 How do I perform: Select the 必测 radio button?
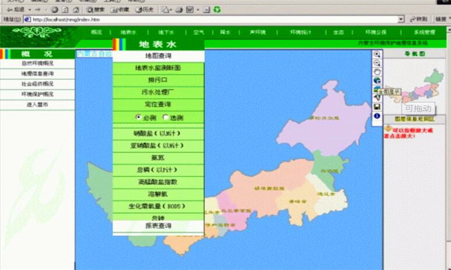pyautogui.click(x=138, y=117)
